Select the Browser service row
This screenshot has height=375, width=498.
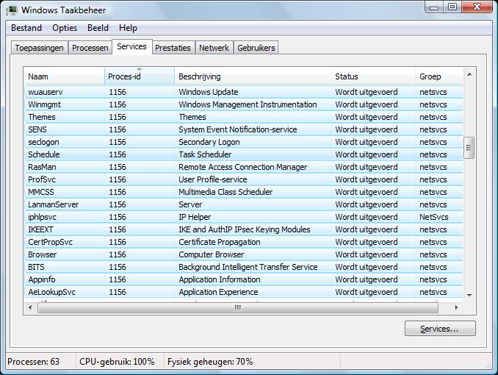tap(244, 254)
